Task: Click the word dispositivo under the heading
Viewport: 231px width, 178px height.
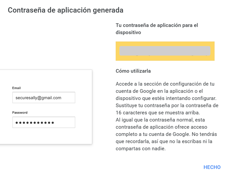Action: [128, 32]
